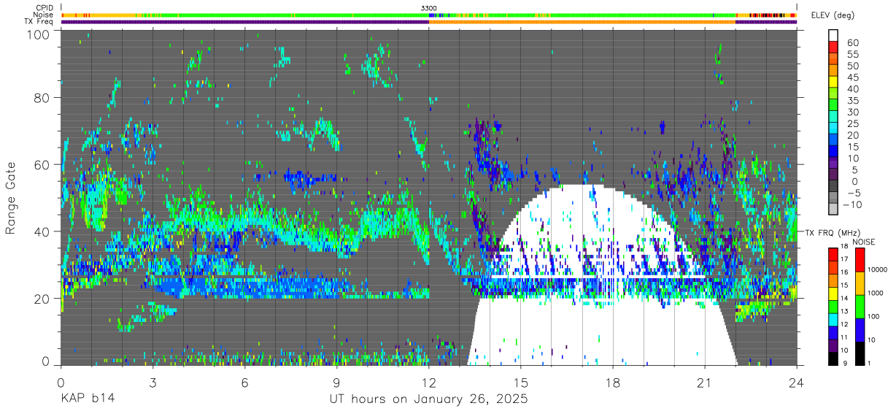The height and width of the screenshot is (414, 896).
Task: Click the CPID label at top left
Action: pyautogui.click(x=44, y=7)
